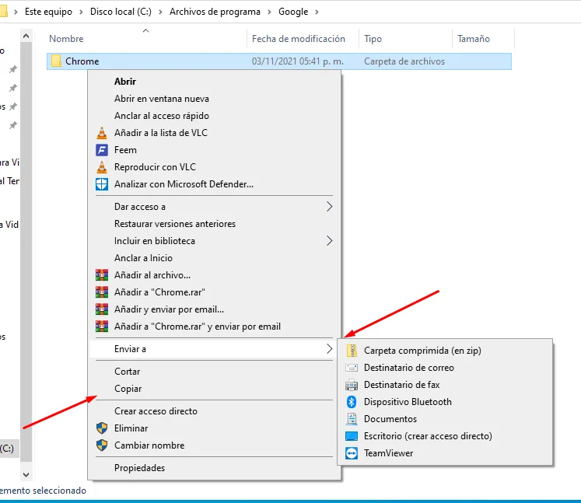The height and width of the screenshot is (503, 581).
Task: Expand the Incluir en biblioteca submenu arrow
Action: tap(329, 241)
